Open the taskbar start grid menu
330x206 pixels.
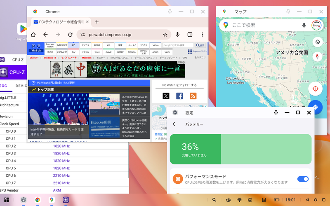7,200
